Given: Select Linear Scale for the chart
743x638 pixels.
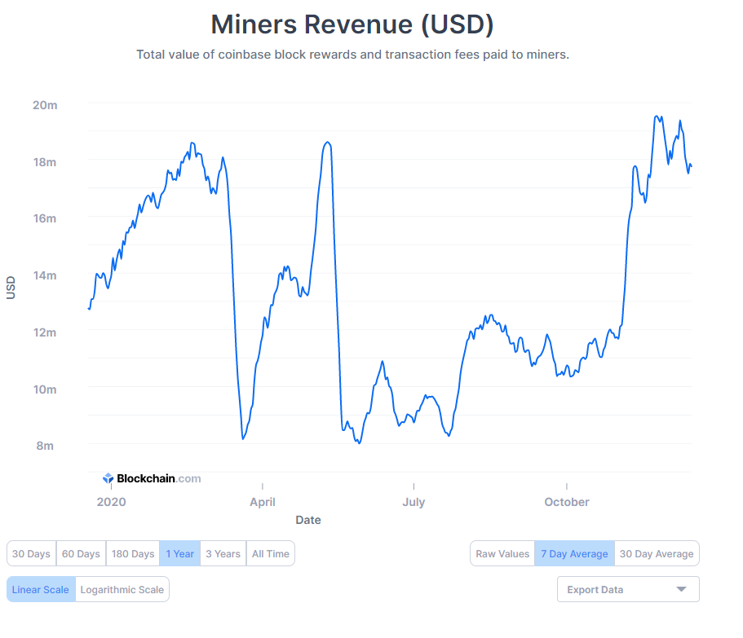Looking at the screenshot, I should point(41,589).
